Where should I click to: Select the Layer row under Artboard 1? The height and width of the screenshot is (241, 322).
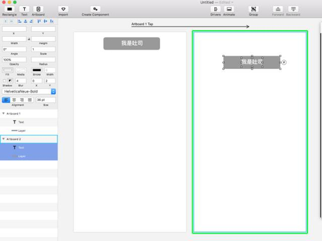click(29, 131)
